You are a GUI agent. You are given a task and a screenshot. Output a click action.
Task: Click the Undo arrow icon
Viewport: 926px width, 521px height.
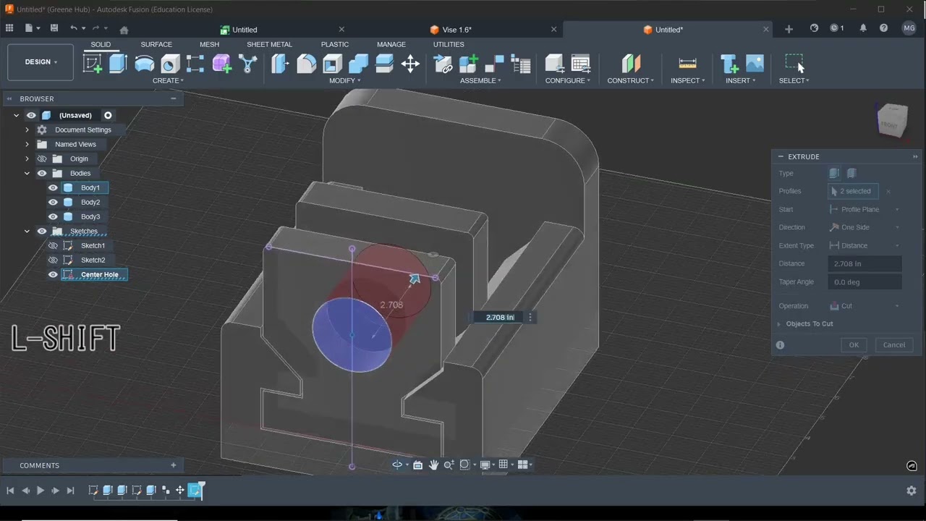[x=73, y=28]
